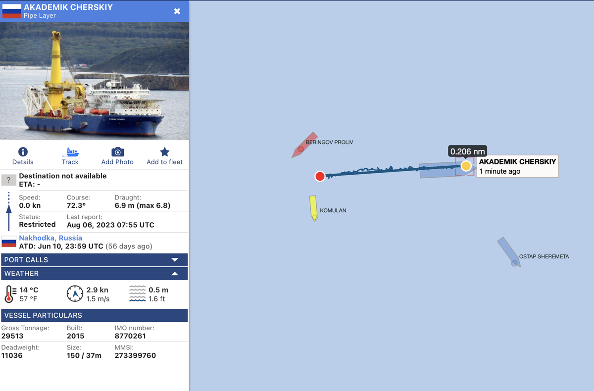Close the Akademik Cherskiy info panel

click(x=177, y=11)
